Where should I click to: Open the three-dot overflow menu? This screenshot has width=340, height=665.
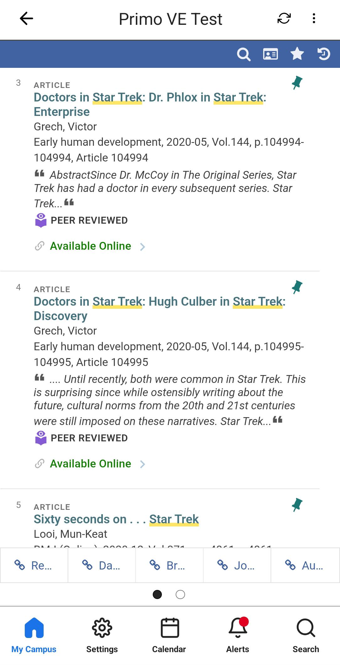[314, 19]
